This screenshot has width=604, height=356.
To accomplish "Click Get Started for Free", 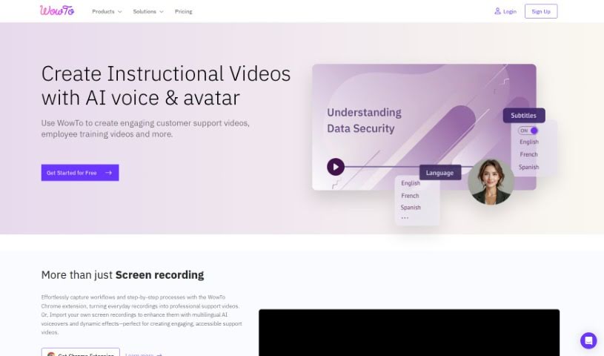I will pyautogui.click(x=80, y=173).
